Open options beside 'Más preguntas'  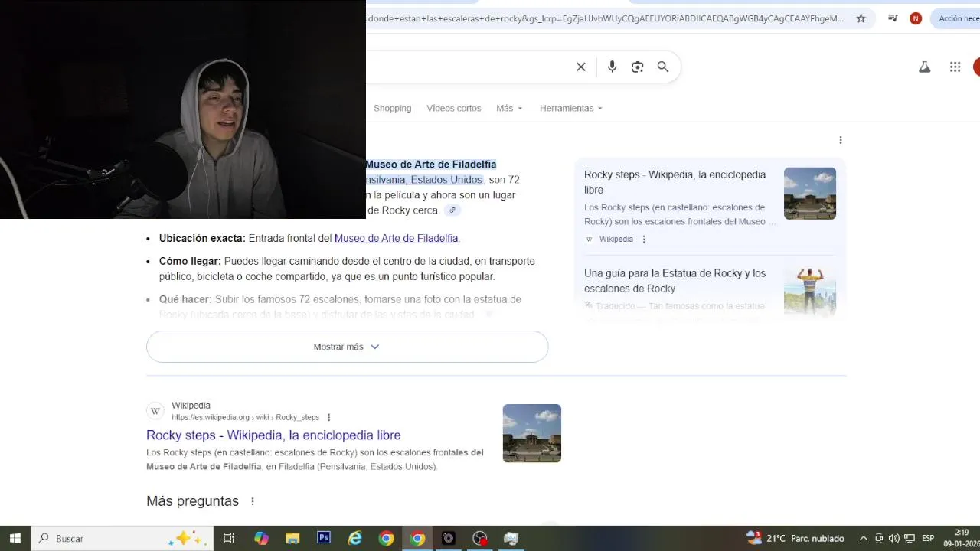pyautogui.click(x=253, y=501)
